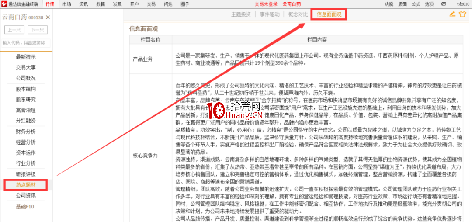
Task: Click the 下一只 button
Action: (38, 30)
